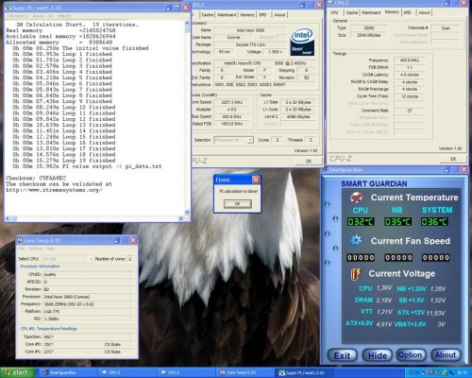Viewport: 472px width, 378px height.
Task: Close the Finish dialog
Action: [257, 180]
